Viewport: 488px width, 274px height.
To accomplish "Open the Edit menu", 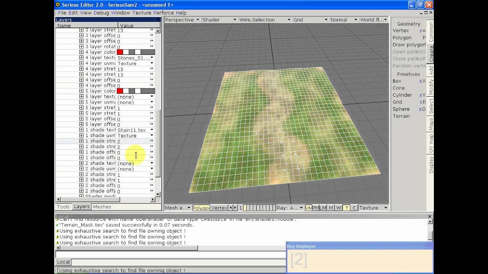I will click(x=73, y=13).
